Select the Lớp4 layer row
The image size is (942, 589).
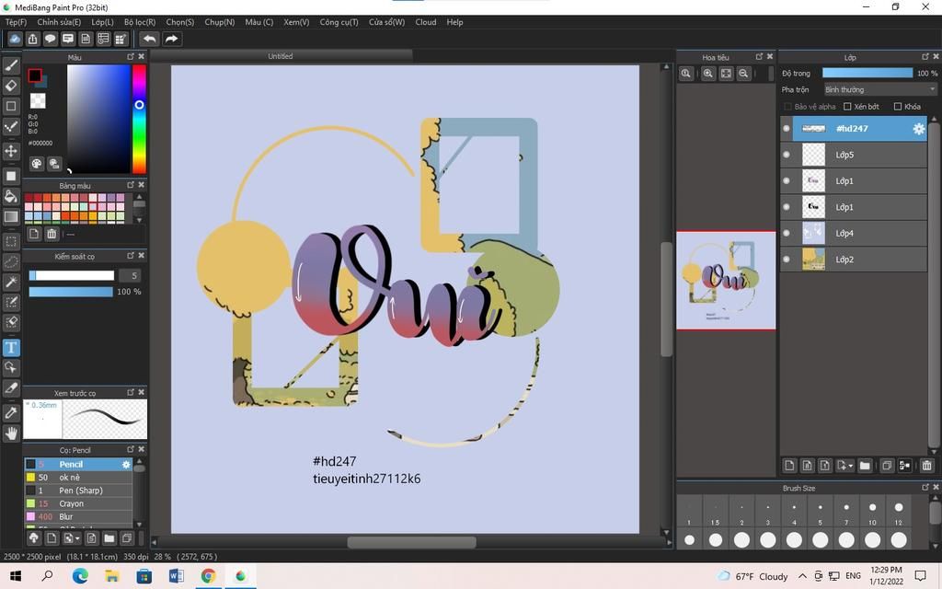click(x=854, y=233)
